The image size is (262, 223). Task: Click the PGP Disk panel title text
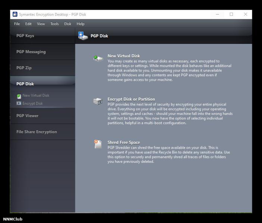click(x=99, y=36)
